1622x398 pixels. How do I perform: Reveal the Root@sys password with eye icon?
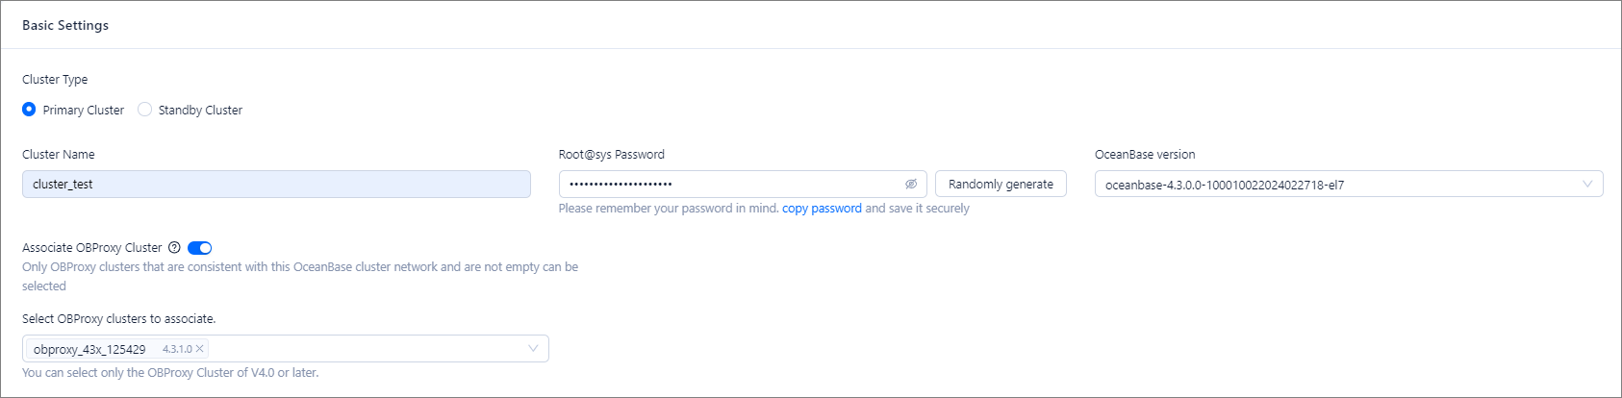click(x=911, y=185)
